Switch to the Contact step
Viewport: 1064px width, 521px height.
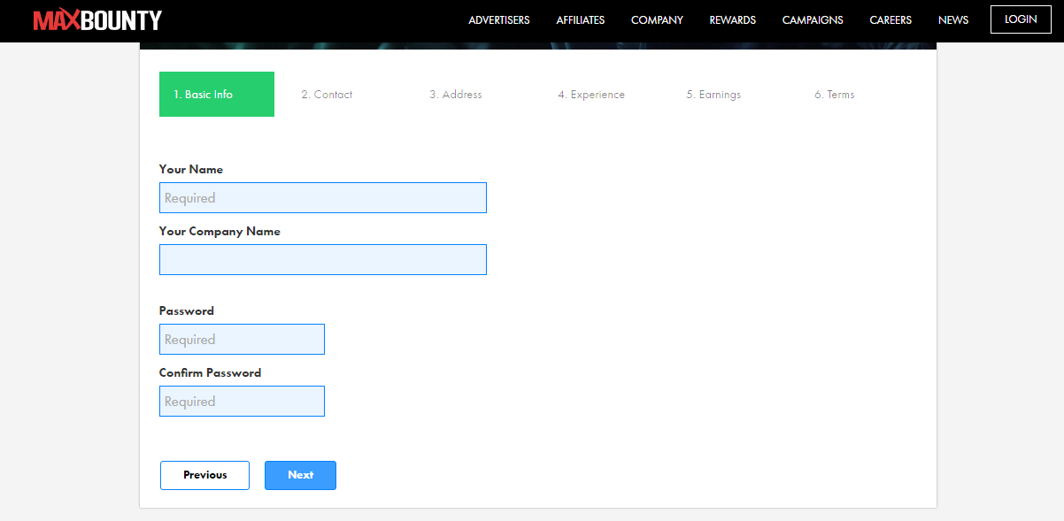[x=326, y=94]
